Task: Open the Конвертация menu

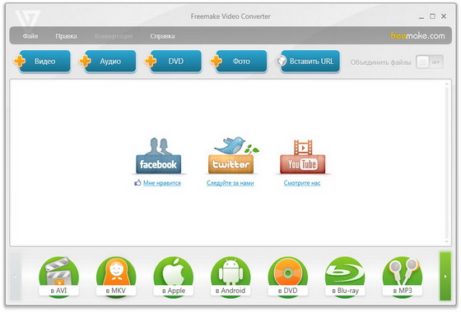Action: coord(114,36)
